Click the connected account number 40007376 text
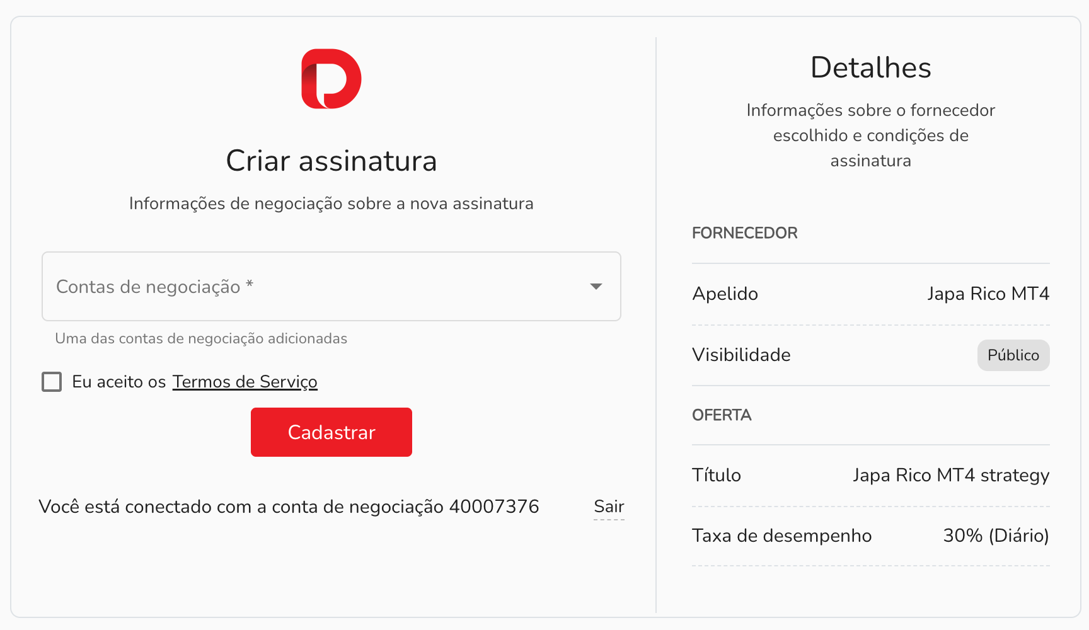This screenshot has width=1089, height=630. tap(493, 507)
